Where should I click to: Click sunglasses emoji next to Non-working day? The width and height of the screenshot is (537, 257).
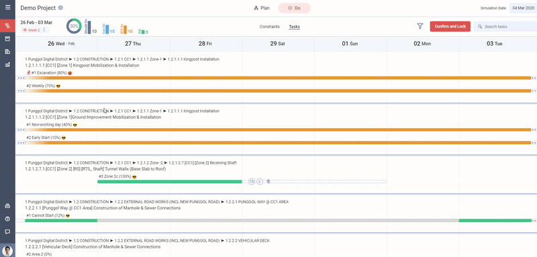coord(75,125)
